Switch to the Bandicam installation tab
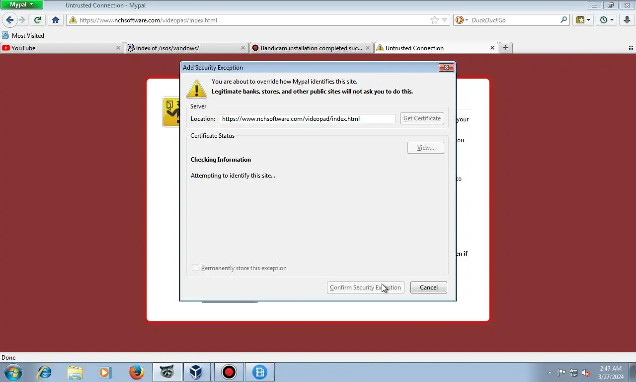636x382 pixels. click(x=310, y=48)
